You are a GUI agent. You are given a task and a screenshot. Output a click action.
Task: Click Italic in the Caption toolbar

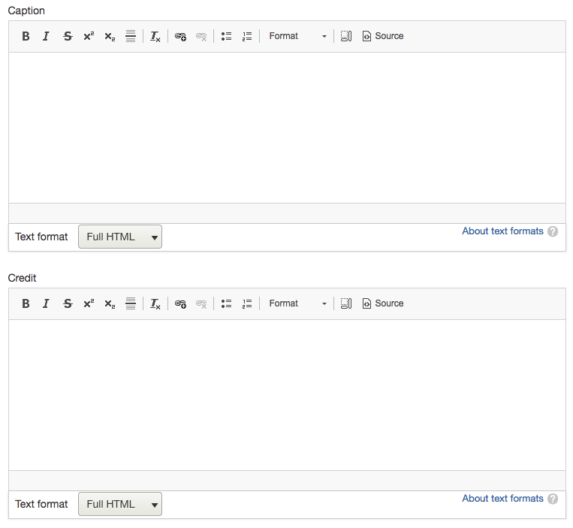[x=46, y=36]
